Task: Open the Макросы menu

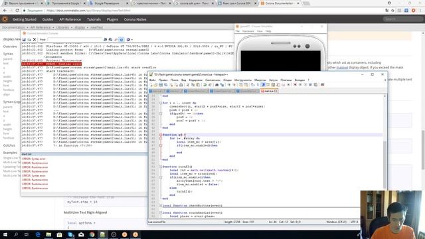Action: tap(260, 80)
